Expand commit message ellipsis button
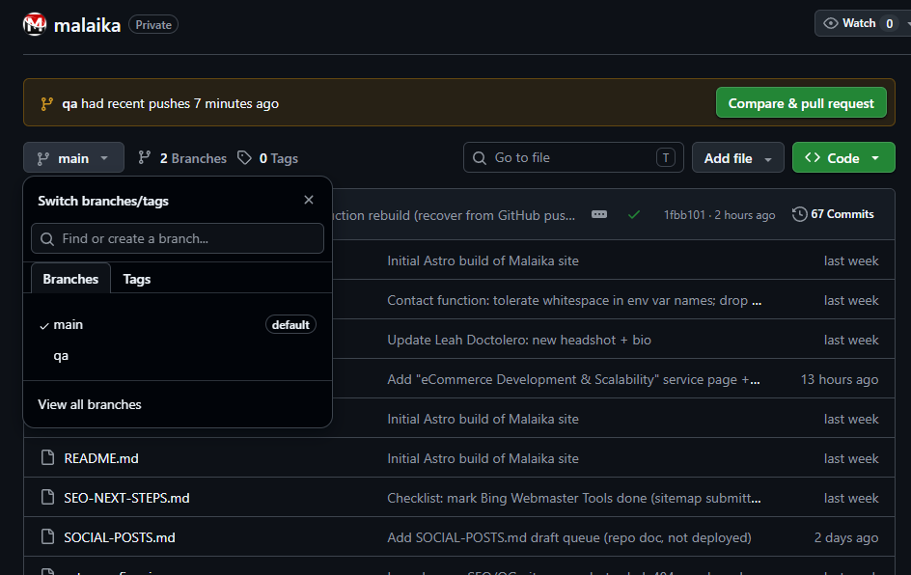This screenshot has height=575, width=911. (599, 214)
